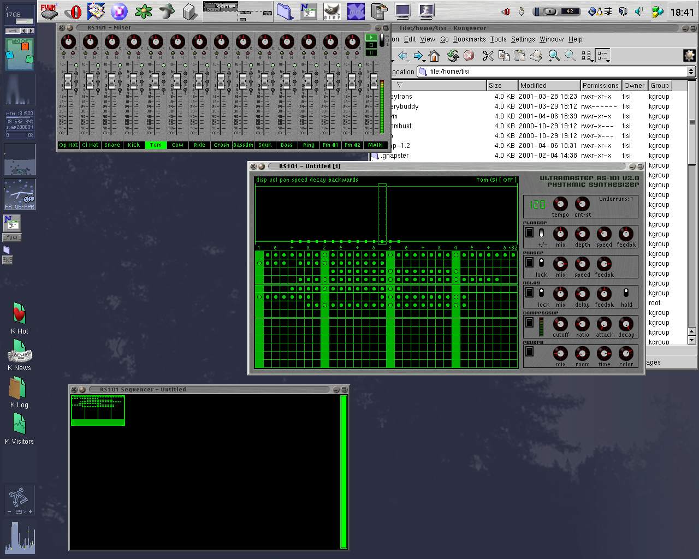Click the Compressor cutoff knob

point(560,324)
